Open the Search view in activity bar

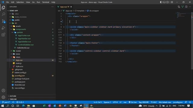[x=3, y=14]
